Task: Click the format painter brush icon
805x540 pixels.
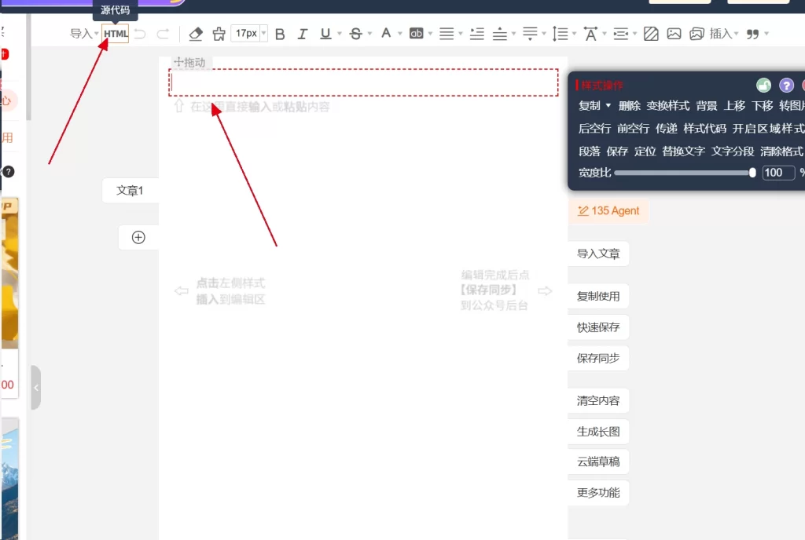Action: tap(219, 34)
